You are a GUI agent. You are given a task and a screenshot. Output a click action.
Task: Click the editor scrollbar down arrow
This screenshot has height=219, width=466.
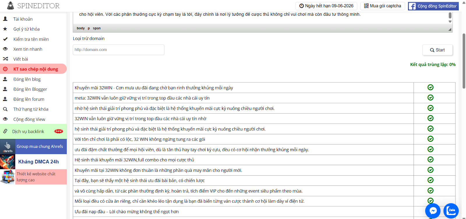pyautogui.click(x=450, y=22)
